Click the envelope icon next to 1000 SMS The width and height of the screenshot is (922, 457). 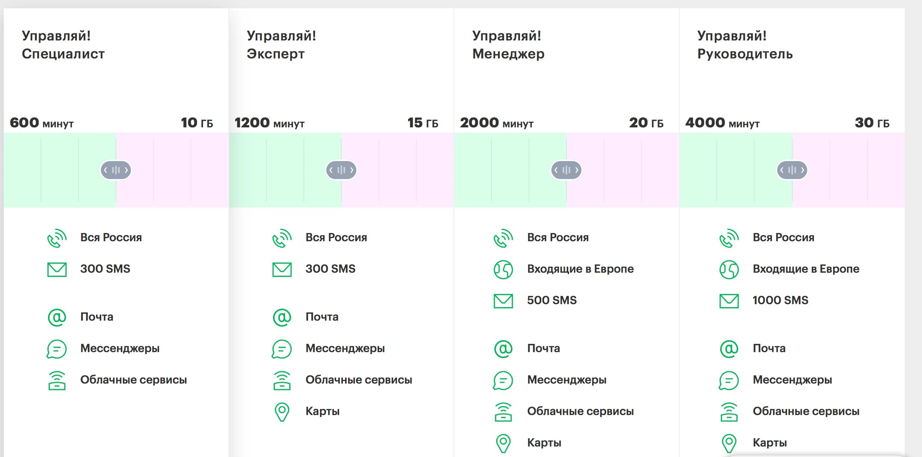pyautogui.click(x=729, y=301)
